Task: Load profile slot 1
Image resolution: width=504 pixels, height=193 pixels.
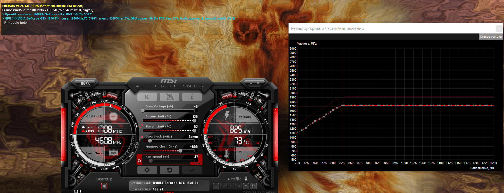Action: (x=216, y=186)
